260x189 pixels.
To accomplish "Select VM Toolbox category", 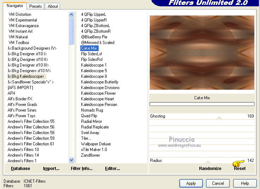I will pos(19,43).
